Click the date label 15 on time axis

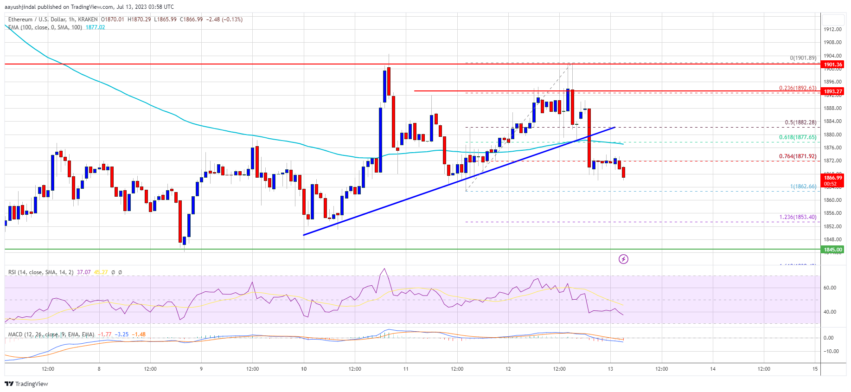[815, 369]
